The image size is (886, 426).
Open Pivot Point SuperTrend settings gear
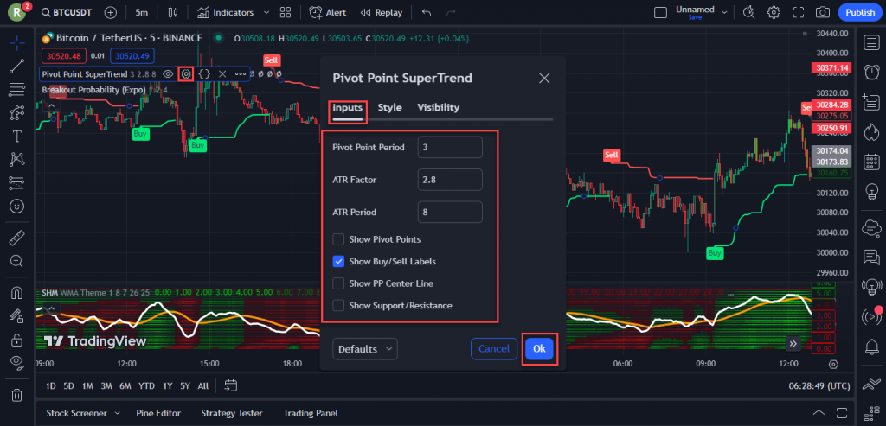coord(186,73)
